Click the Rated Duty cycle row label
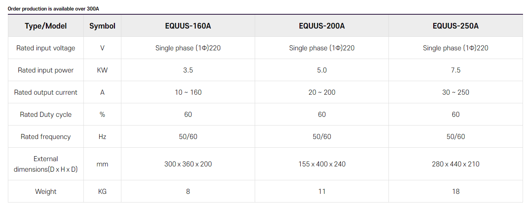The image size is (529, 207). (x=46, y=115)
